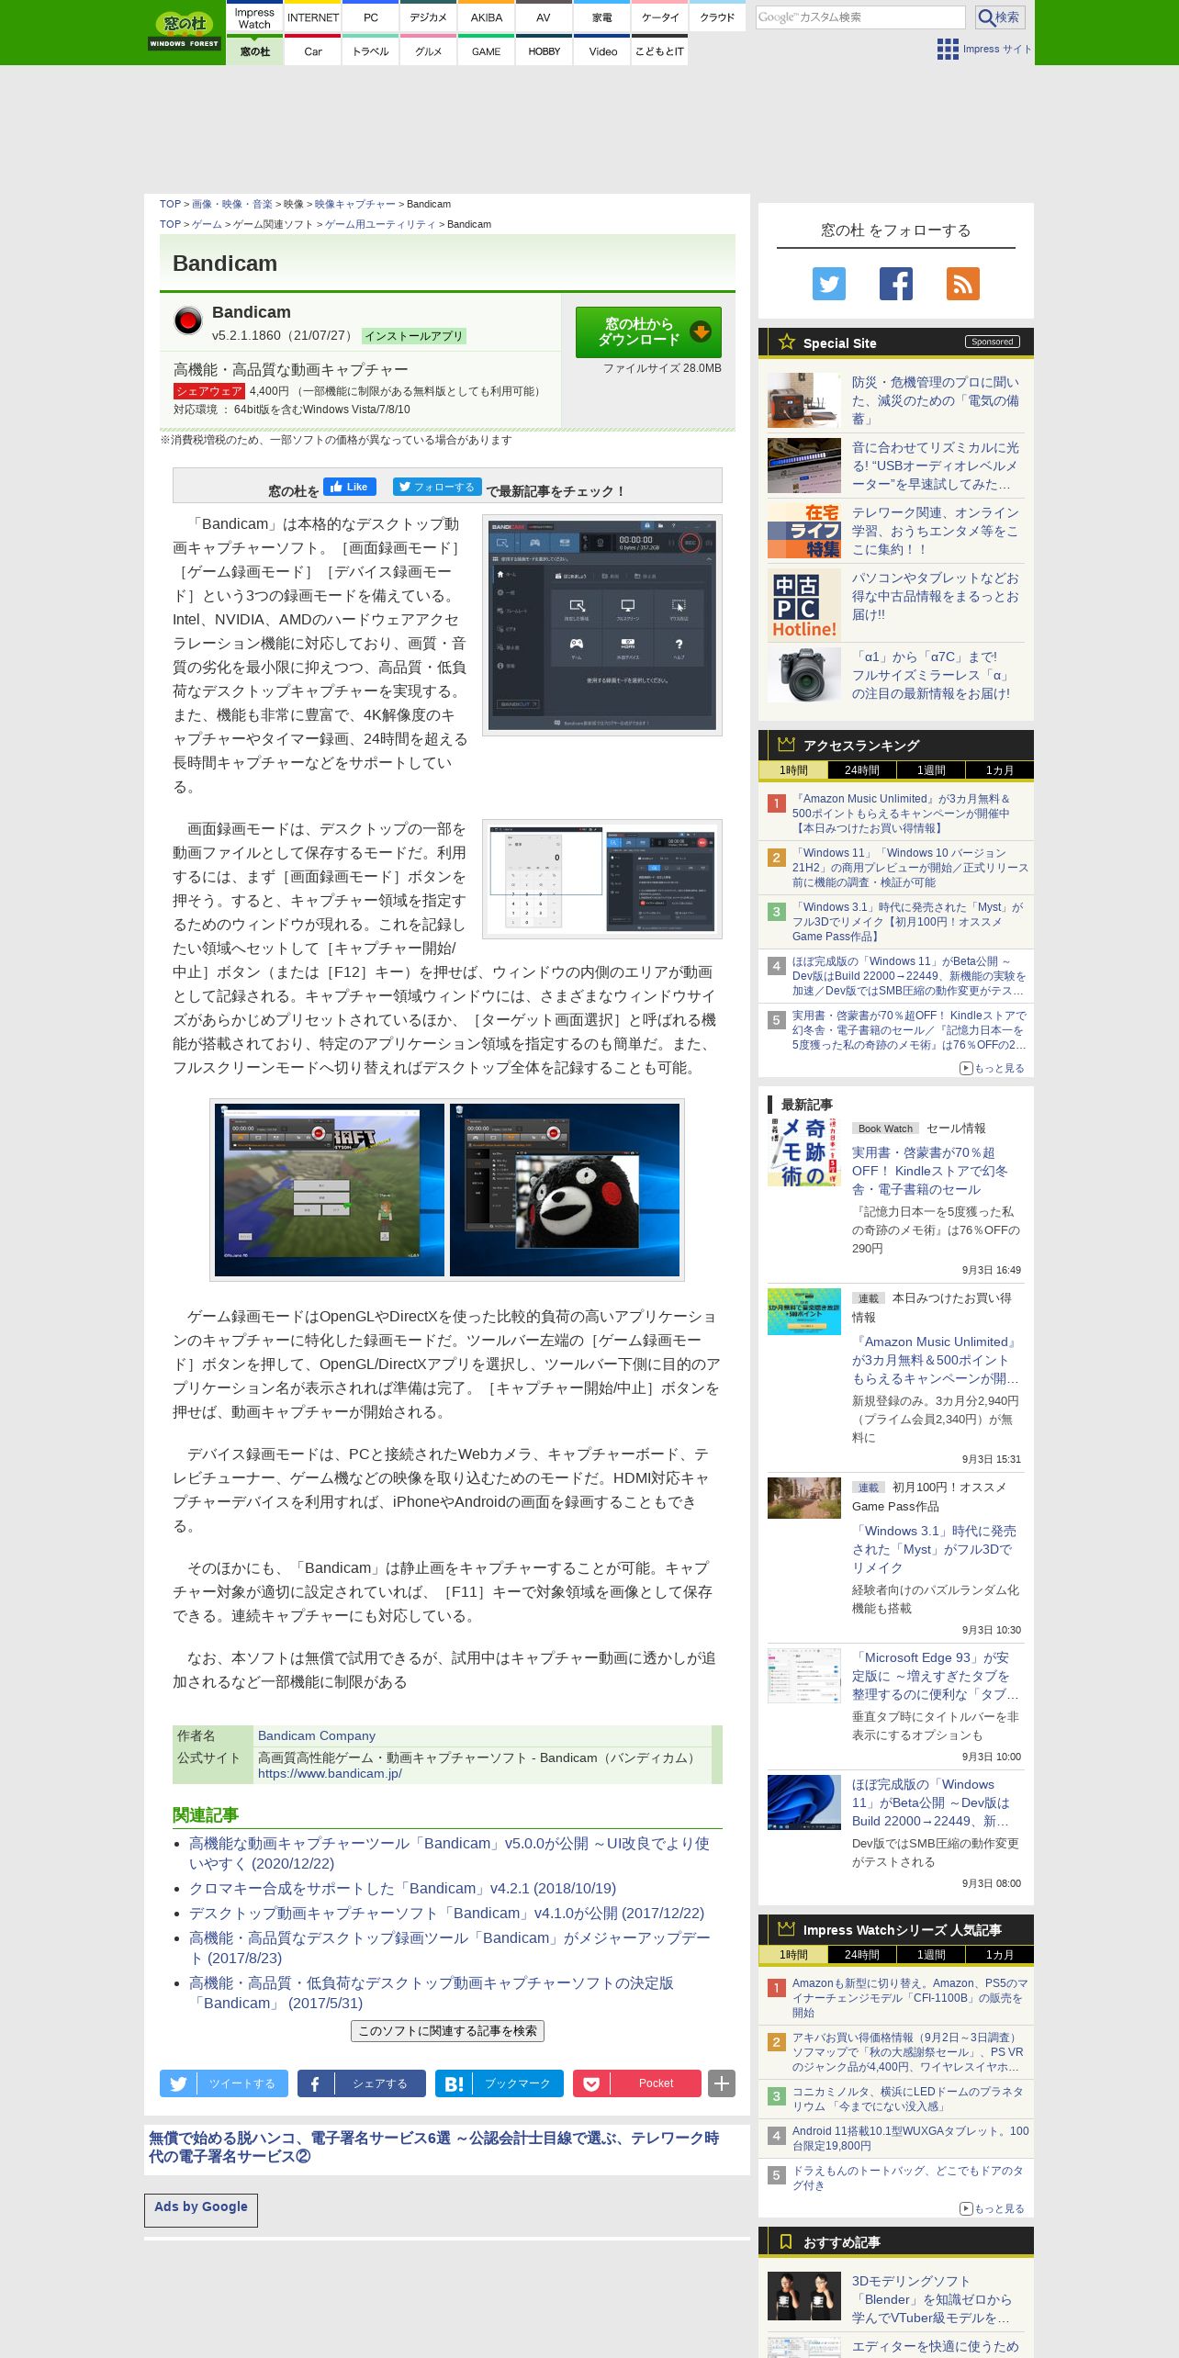The image size is (1179, 2358).
Task: Click the Google custom search field
Action: (860, 17)
